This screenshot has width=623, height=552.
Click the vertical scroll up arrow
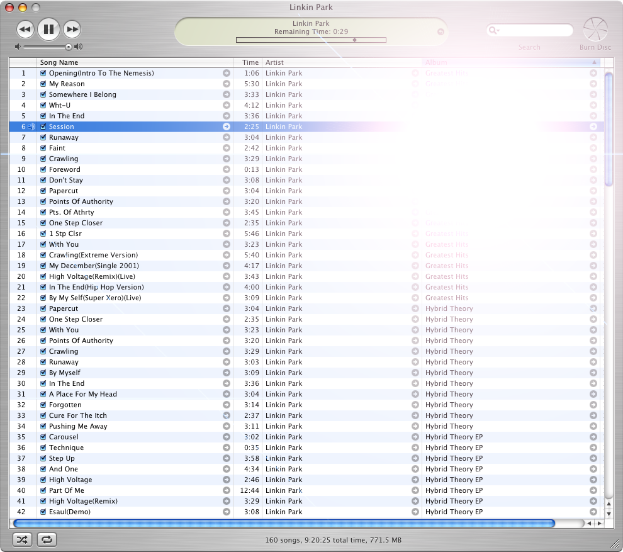click(x=609, y=504)
